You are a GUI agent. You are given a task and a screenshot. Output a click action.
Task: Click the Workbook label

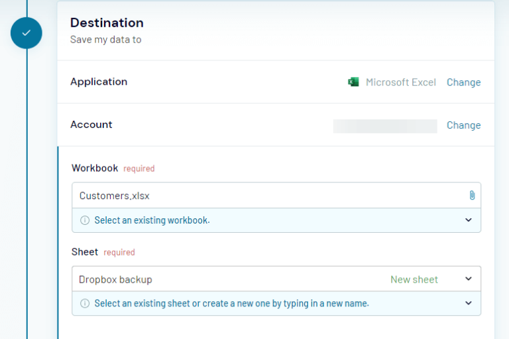click(x=95, y=168)
